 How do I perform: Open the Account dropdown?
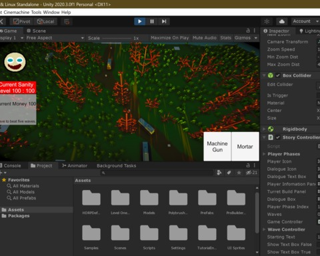coord(305,21)
